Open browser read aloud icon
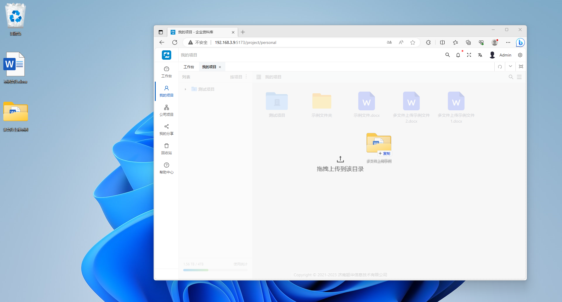This screenshot has width=562, height=302. [401, 42]
